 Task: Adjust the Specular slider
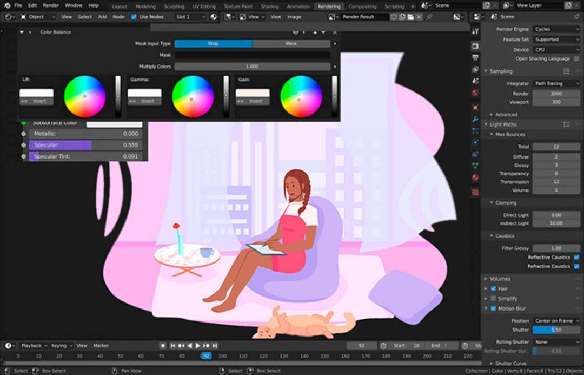(85, 145)
